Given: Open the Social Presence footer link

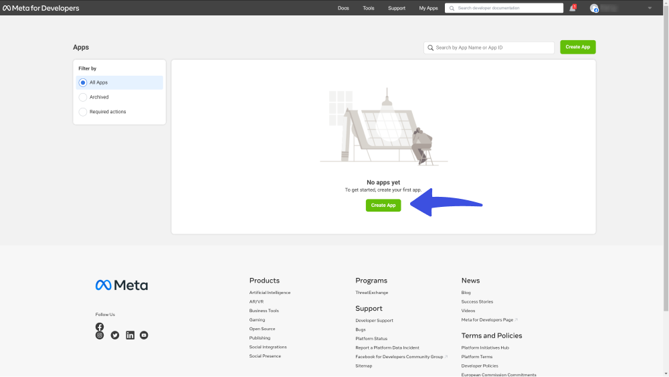Looking at the screenshot, I should click(265, 356).
